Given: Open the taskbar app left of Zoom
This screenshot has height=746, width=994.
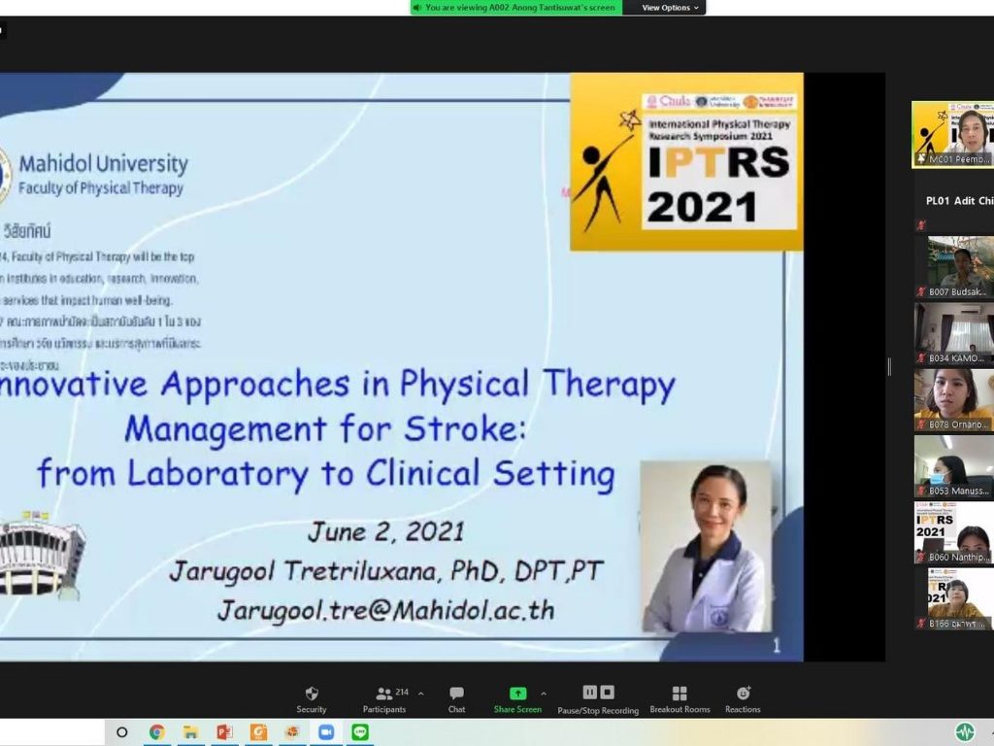Looking at the screenshot, I should (x=292, y=732).
